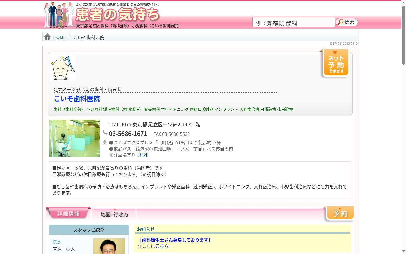Click the ネット予約できます orange badge
This screenshot has width=406, height=254.
point(336,63)
